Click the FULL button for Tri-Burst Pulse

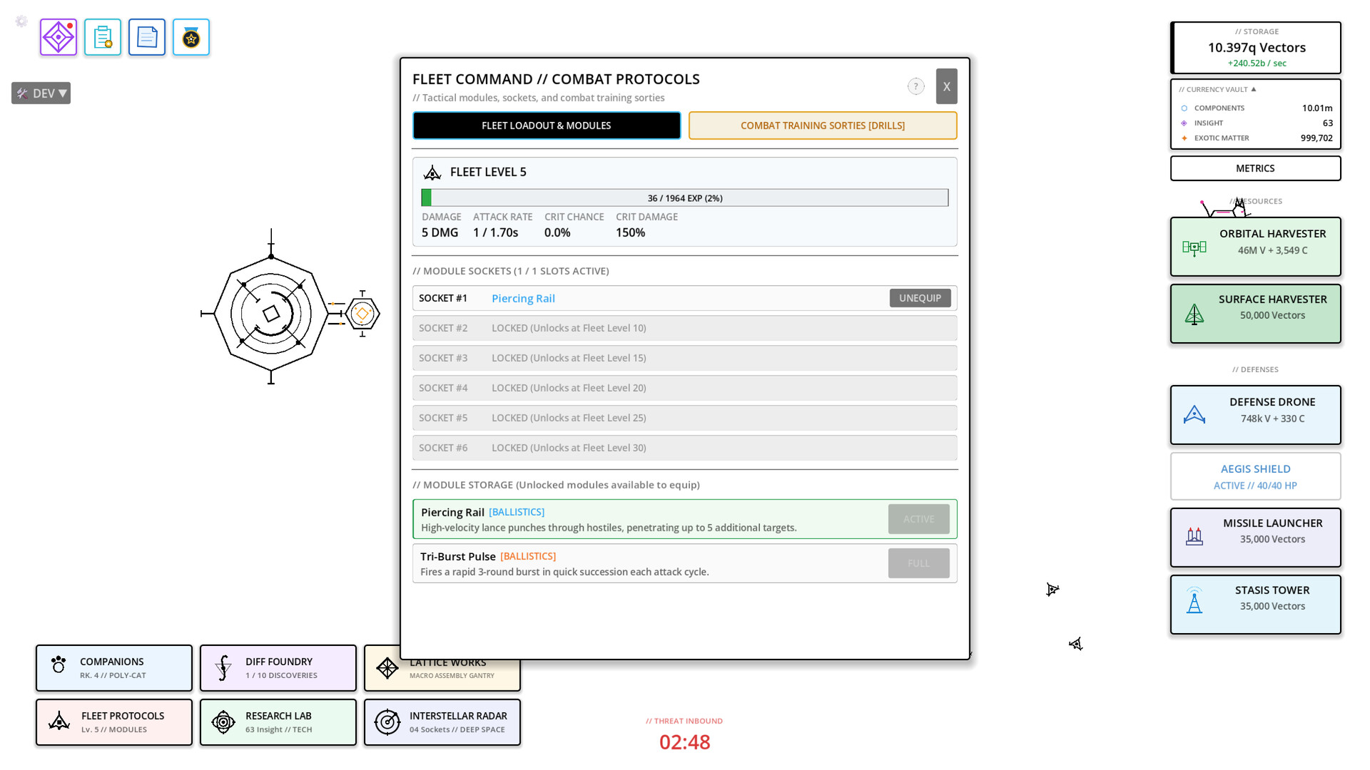tap(919, 563)
